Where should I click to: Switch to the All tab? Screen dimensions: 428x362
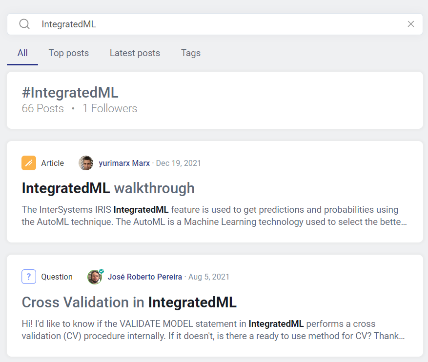(x=22, y=53)
